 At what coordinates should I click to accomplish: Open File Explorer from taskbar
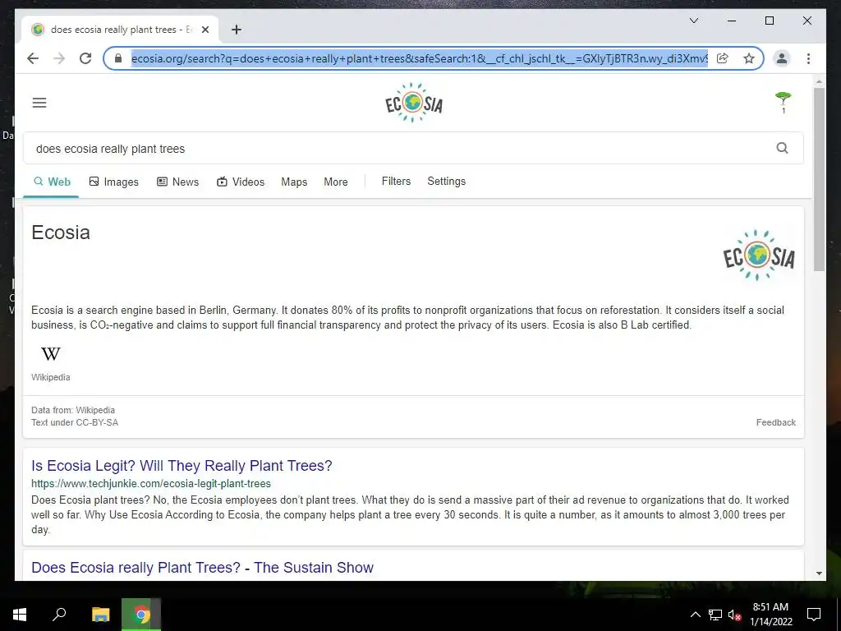(x=100, y=615)
